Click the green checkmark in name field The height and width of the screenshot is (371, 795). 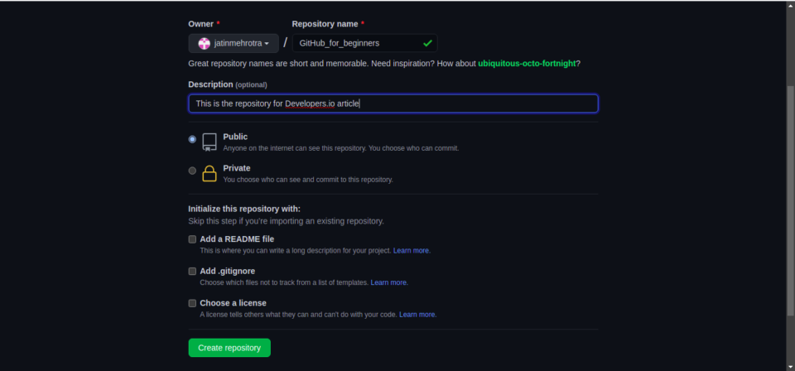tap(427, 44)
